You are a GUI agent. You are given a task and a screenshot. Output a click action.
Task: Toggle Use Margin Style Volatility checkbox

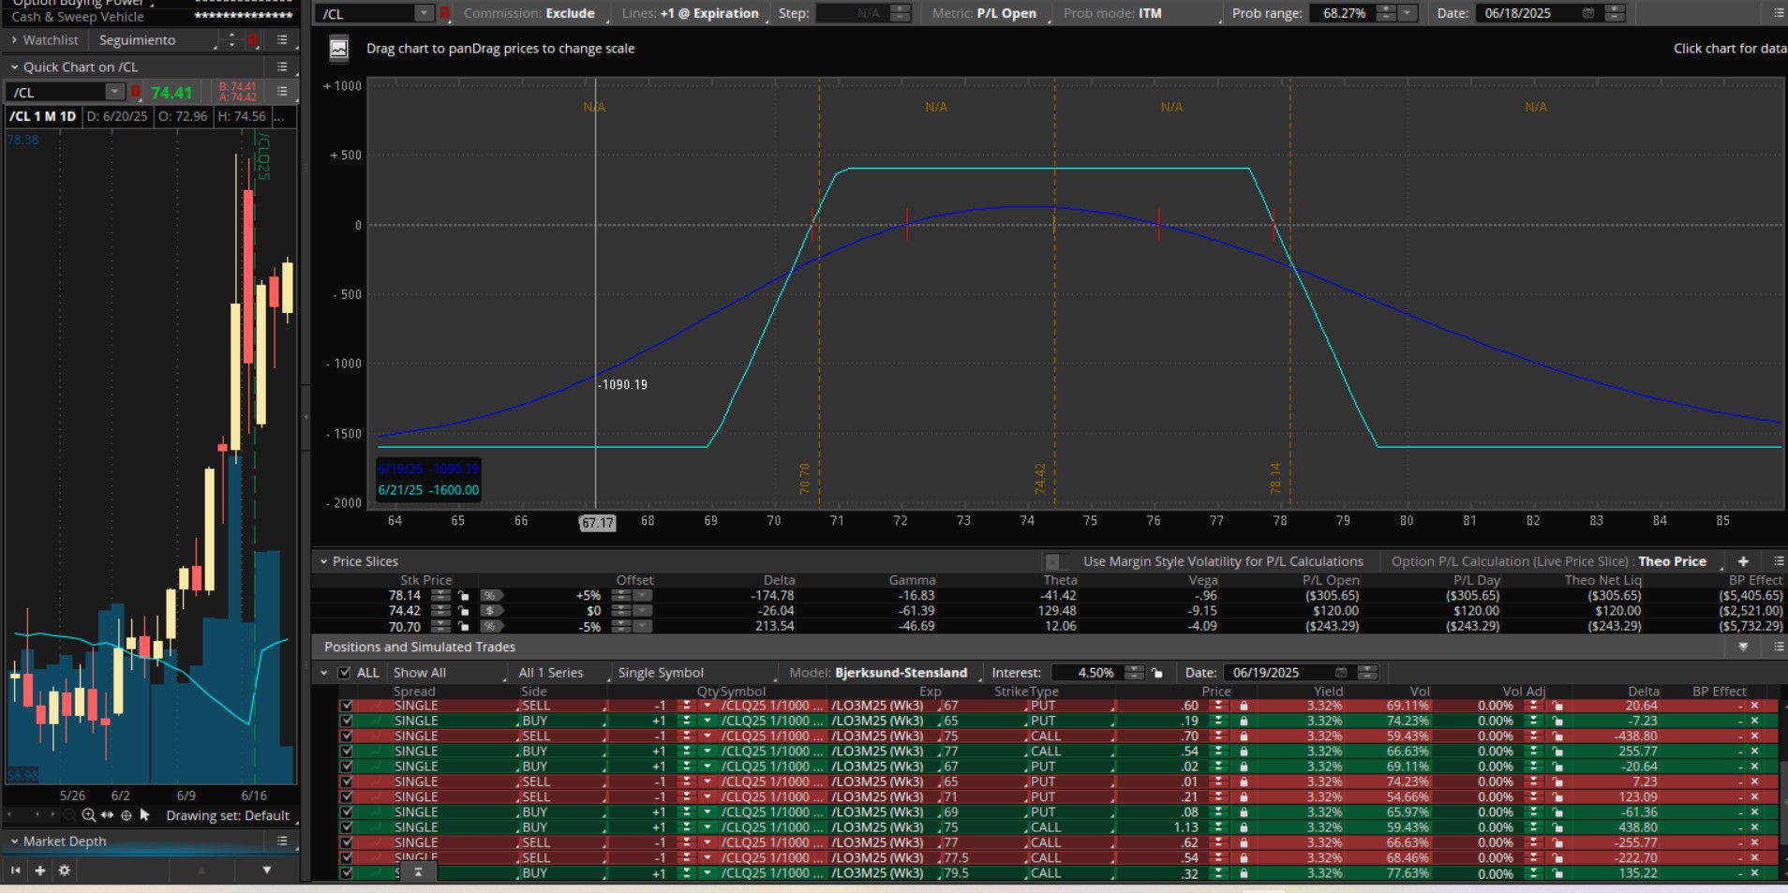coord(1053,561)
